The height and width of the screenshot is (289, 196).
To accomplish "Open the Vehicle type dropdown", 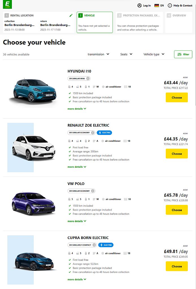I will coord(154,54).
